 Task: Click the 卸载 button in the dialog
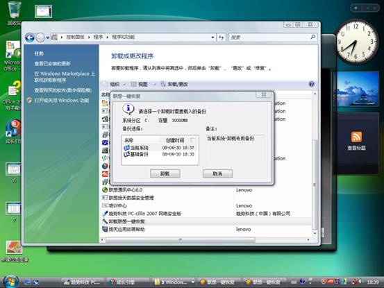(x=165, y=173)
